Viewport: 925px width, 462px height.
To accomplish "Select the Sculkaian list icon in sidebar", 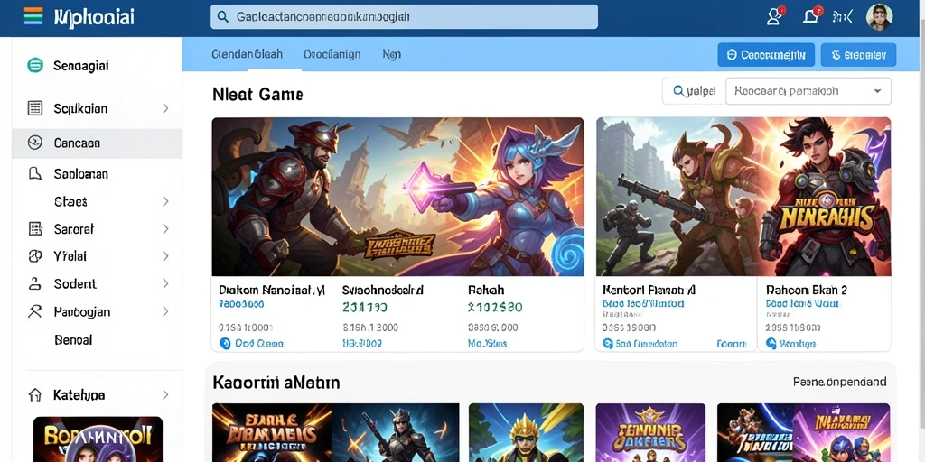I will click(x=35, y=108).
